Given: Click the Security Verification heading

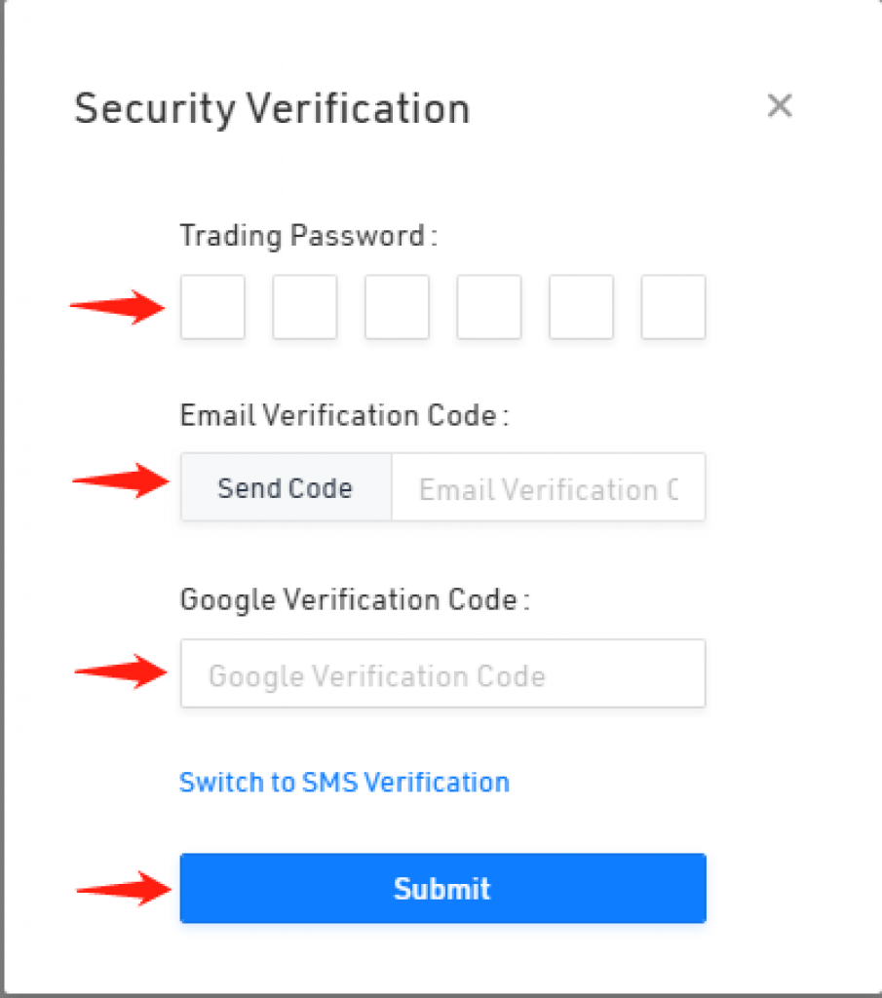Looking at the screenshot, I should click(x=272, y=109).
